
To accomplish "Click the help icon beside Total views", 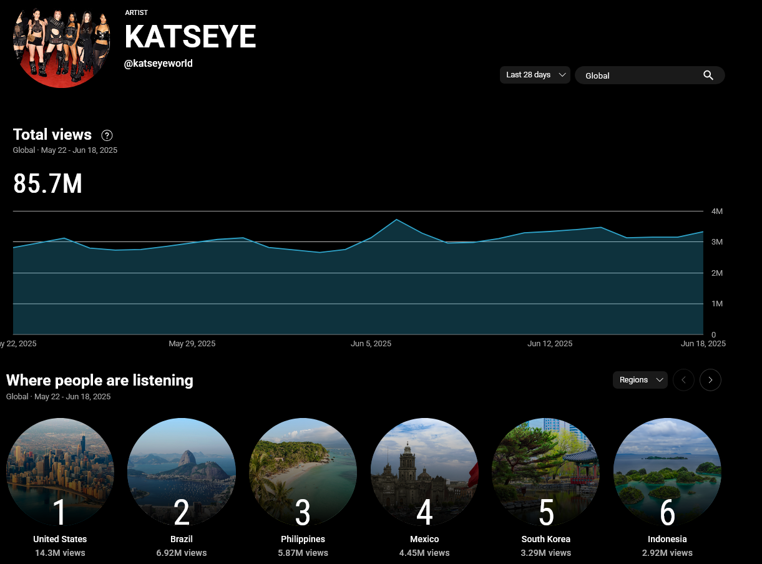I will coord(107,135).
